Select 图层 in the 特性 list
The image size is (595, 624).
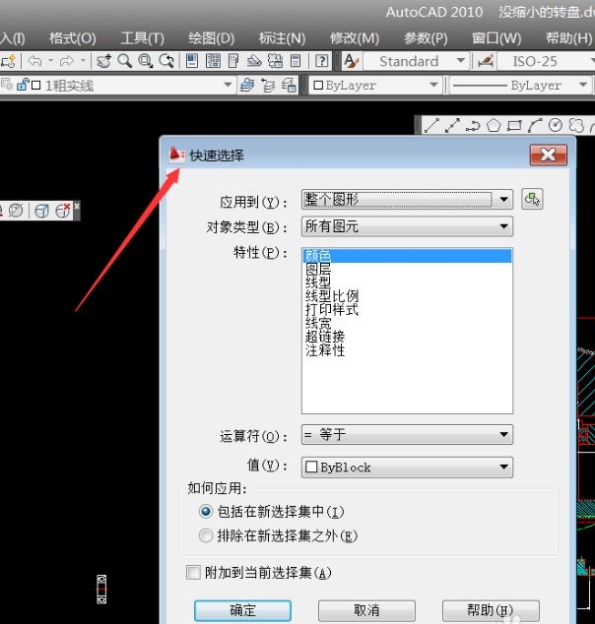pos(318,269)
